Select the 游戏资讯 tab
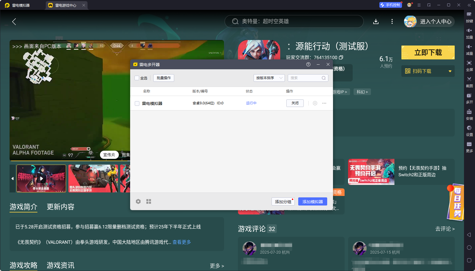The height and width of the screenshot is (271, 475). pos(61,265)
